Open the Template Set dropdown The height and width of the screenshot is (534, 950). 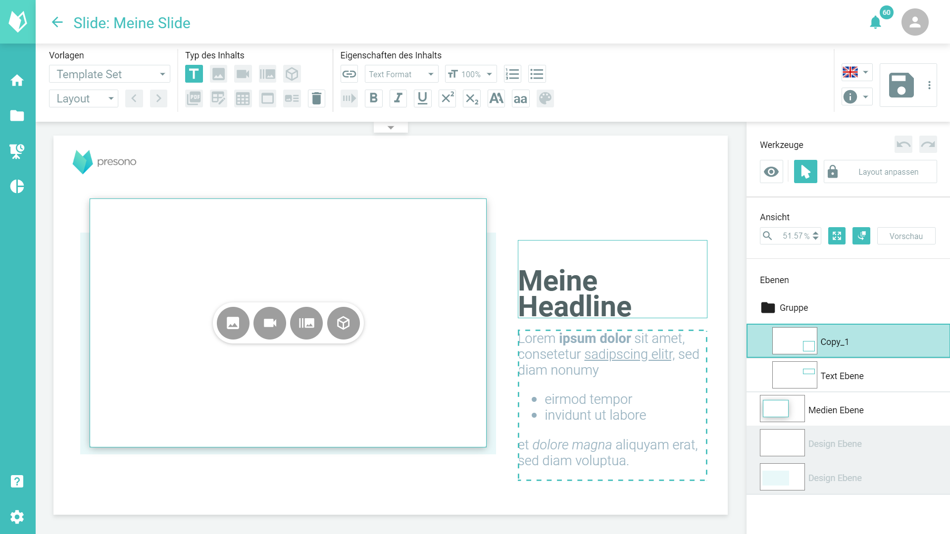(109, 74)
